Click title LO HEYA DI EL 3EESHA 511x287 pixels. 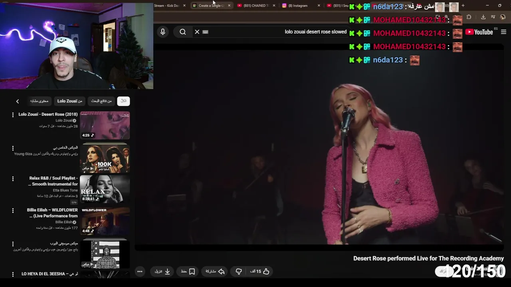click(50, 274)
